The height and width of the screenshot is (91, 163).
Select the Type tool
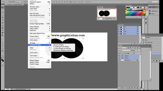[3, 45]
